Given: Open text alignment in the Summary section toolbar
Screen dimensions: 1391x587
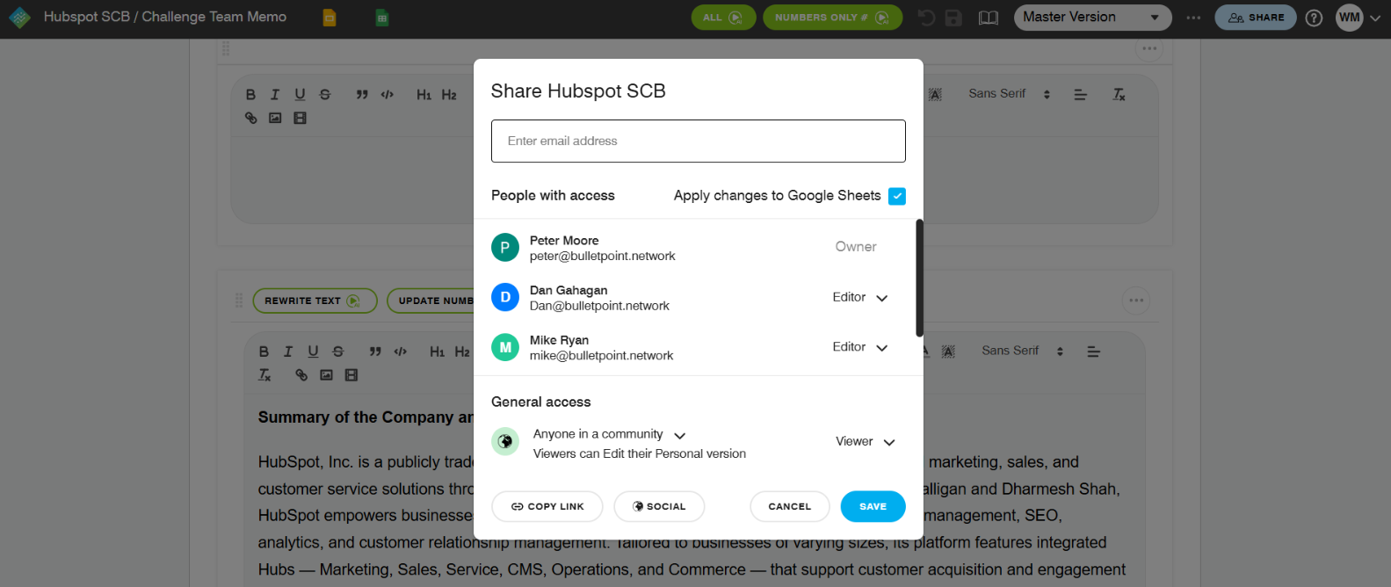Looking at the screenshot, I should tap(1094, 351).
